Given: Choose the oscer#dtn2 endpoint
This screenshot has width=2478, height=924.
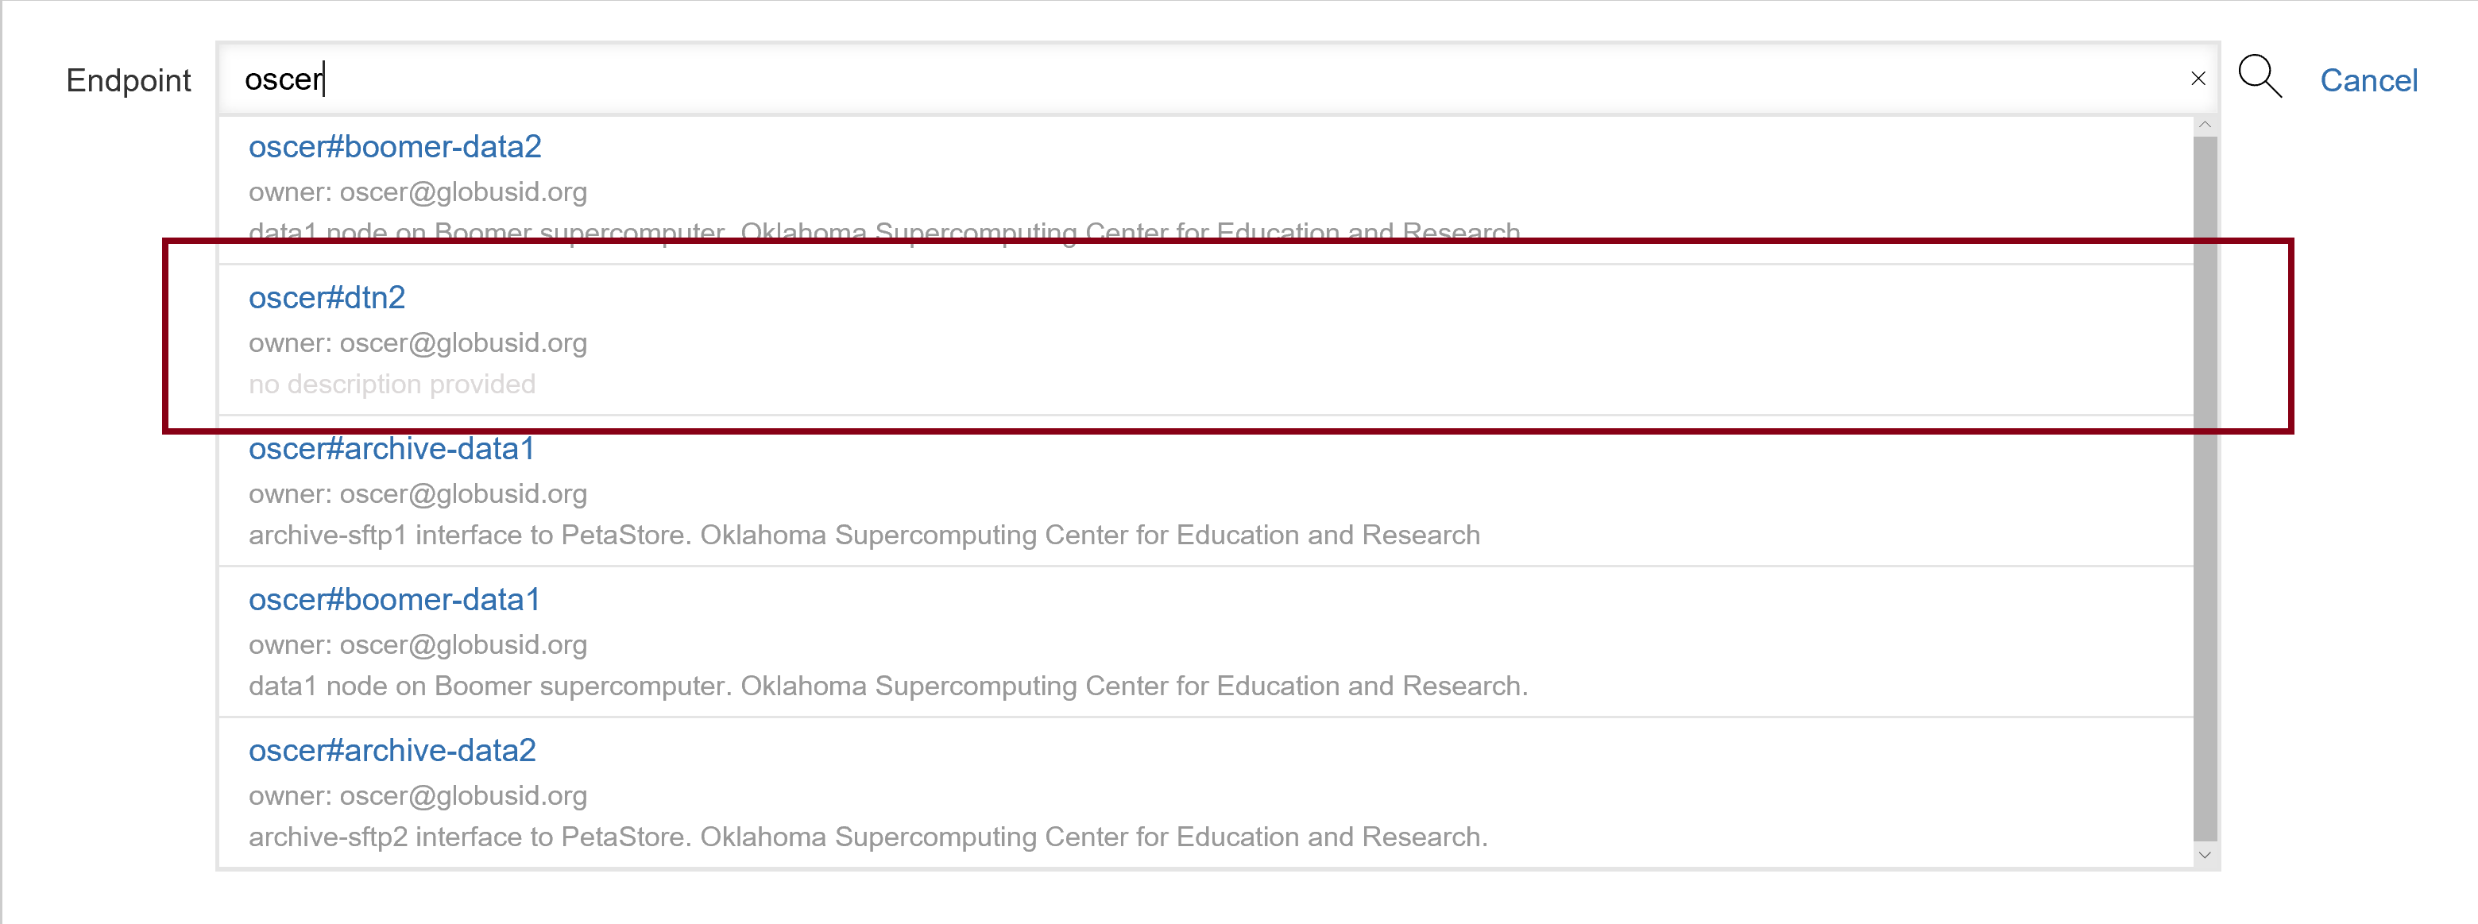Looking at the screenshot, I should tap(327, 298).
